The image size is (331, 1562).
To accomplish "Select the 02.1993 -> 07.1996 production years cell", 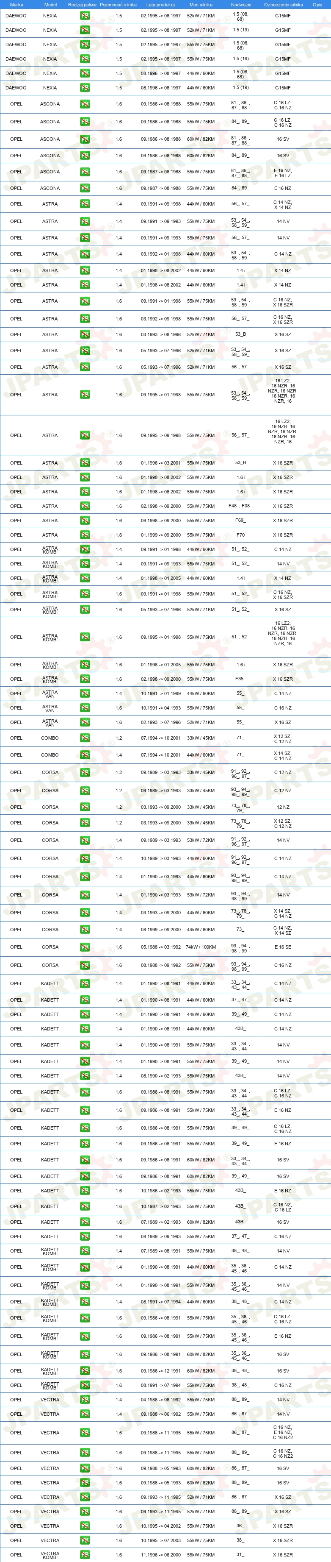I will pyautogui.click(x=160, y=722).
